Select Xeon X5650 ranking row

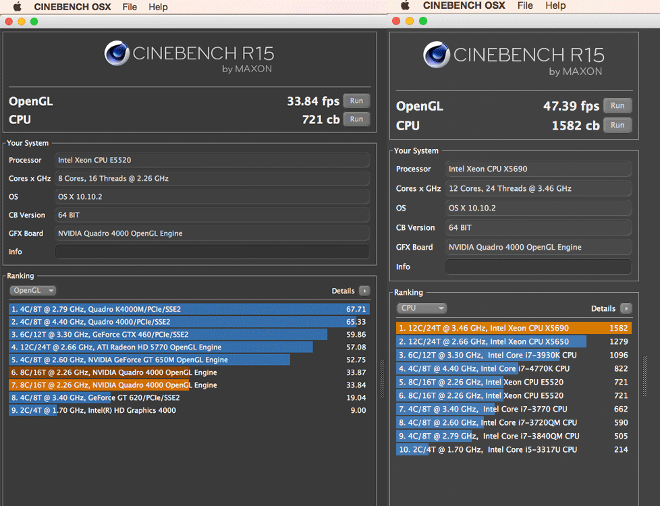click(x=514, y=341)
